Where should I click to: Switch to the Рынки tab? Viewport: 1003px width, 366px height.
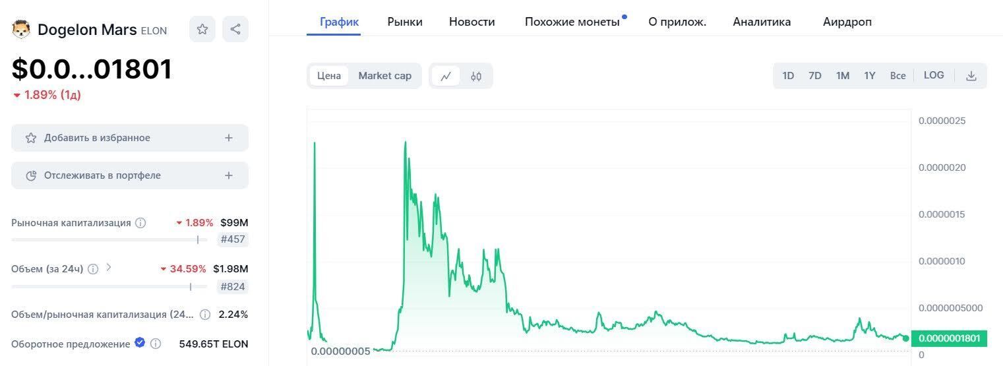coord(405,22)
